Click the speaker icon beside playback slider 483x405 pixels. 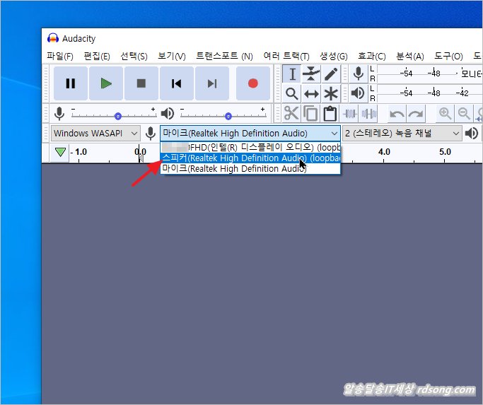tap(168, 114)
